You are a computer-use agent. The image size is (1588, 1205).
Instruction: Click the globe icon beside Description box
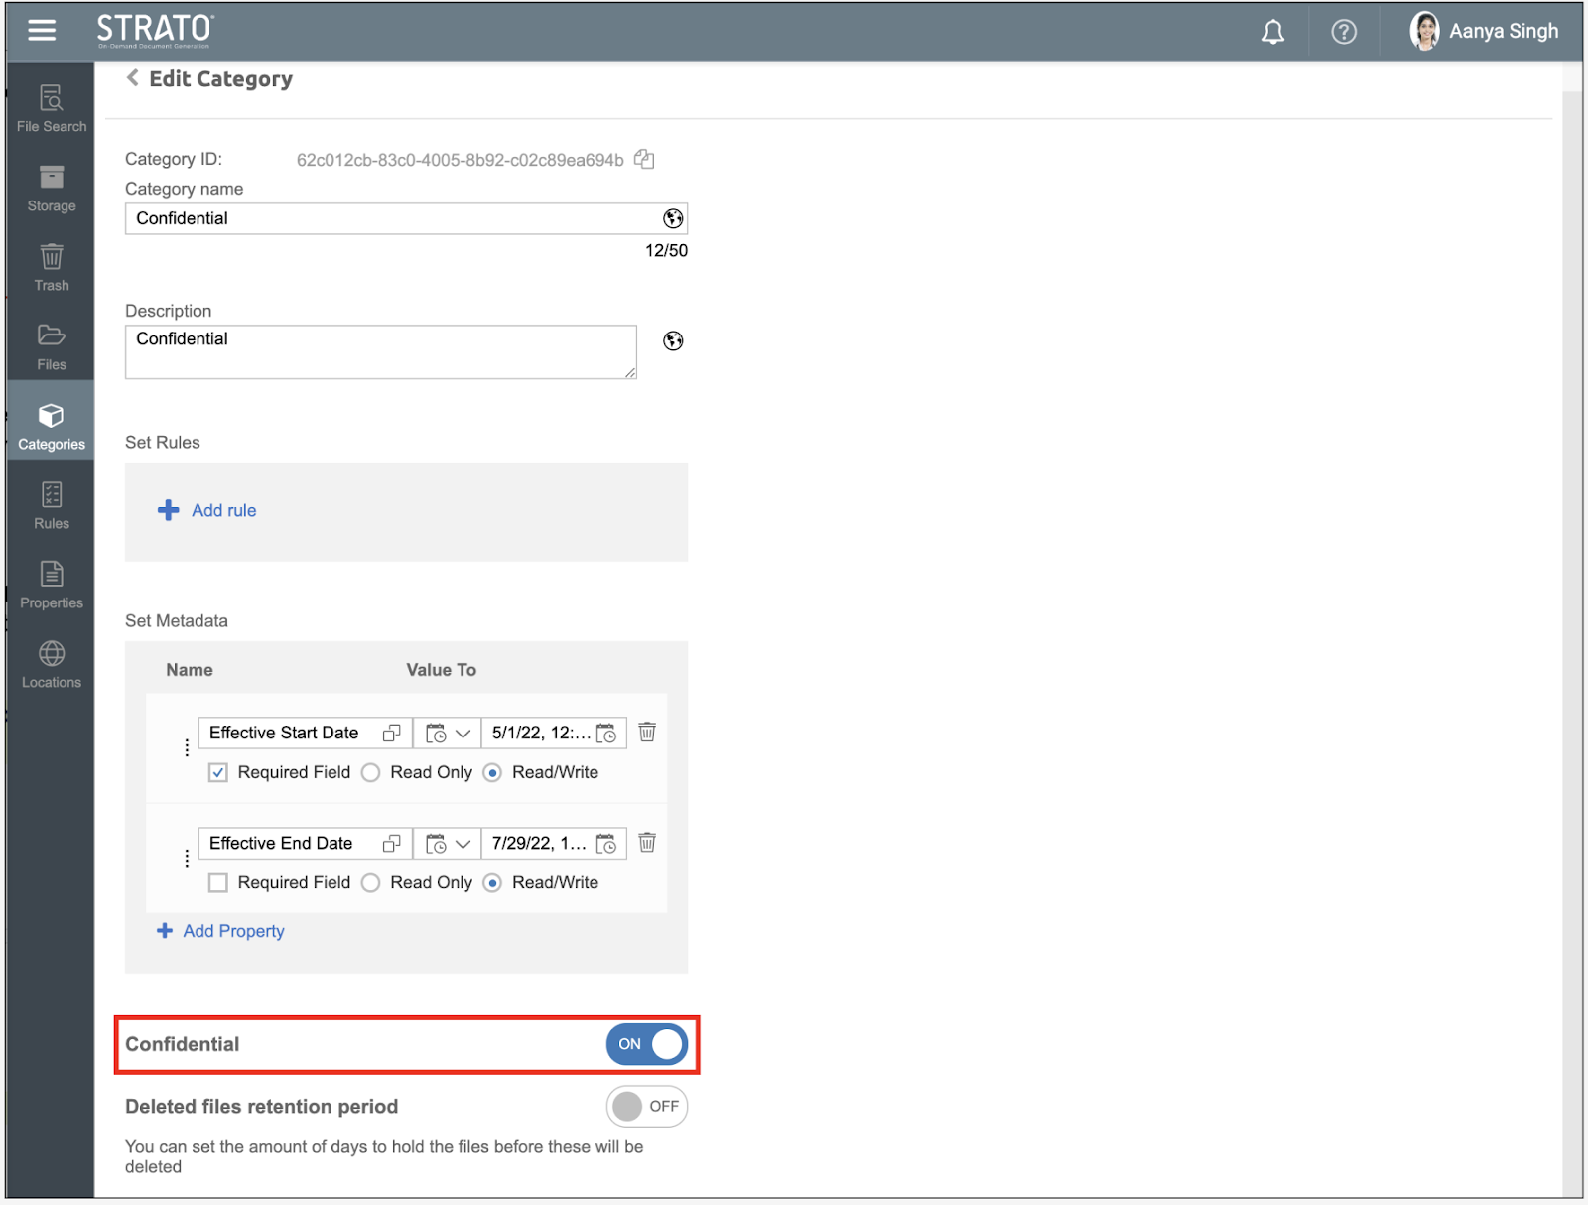(x=673, y=341)
